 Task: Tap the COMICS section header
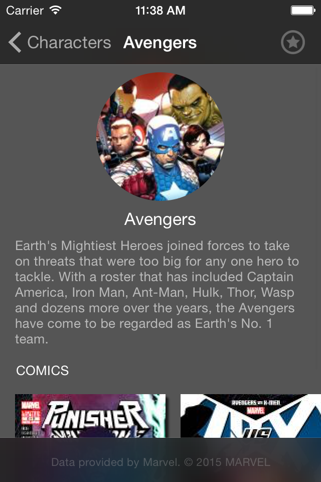click(x=43, y=371)
